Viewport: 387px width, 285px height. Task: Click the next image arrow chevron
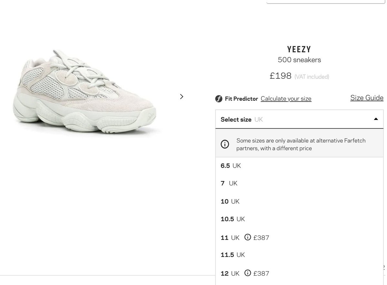click(182, 96)
